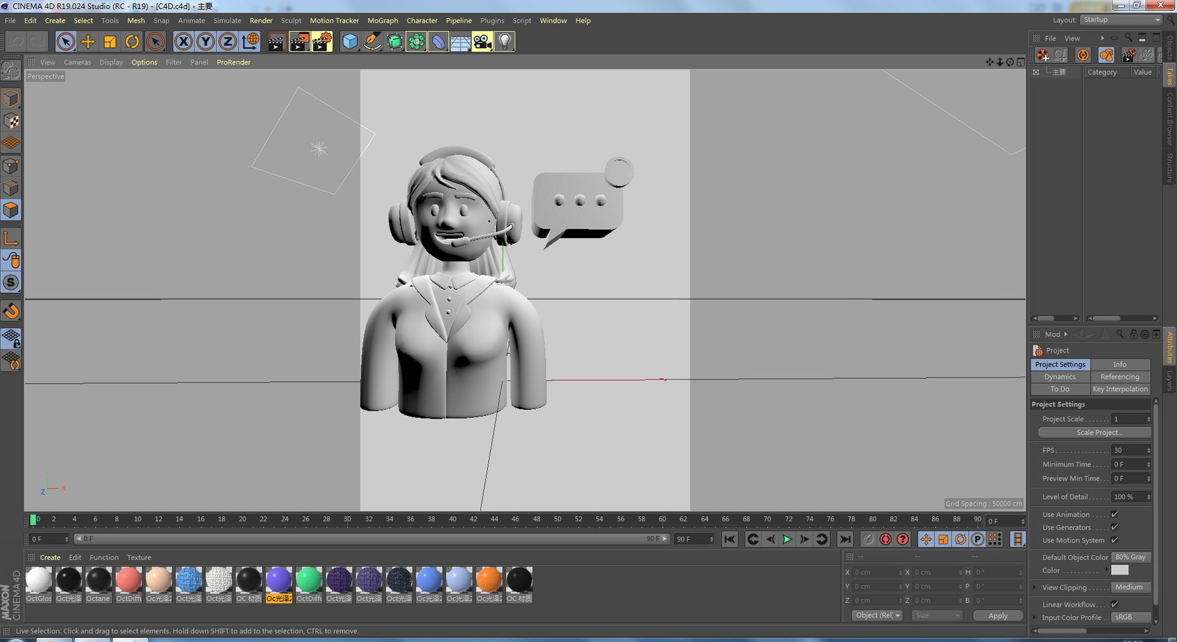Image resolution: width=1177 pixels, height=642 pixels.
Task: Toggle Use Motion System checkbox
Action: coord(1114,540)
